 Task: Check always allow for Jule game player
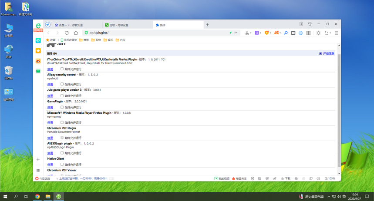point(62,96)
